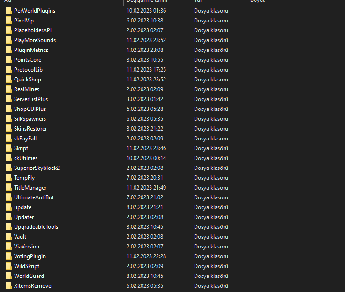
Task: Select the WildSkript folder name
Action: pyautogui.click(x=27, y=266)
